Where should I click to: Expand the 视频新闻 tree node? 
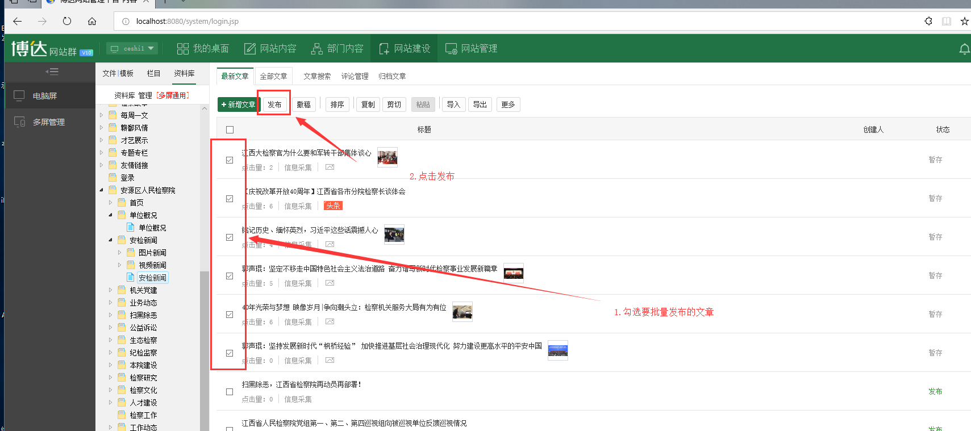(x=120, y=265)
